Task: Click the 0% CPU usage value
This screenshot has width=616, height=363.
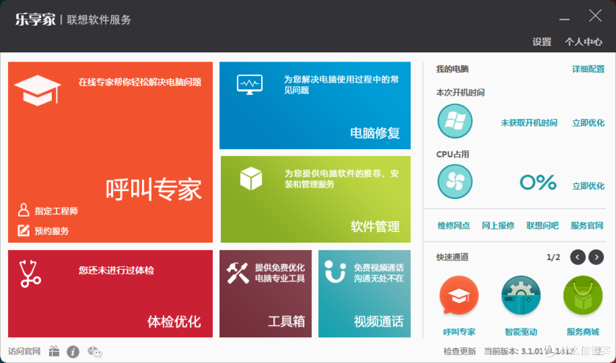Action: (x=538, y=182)
